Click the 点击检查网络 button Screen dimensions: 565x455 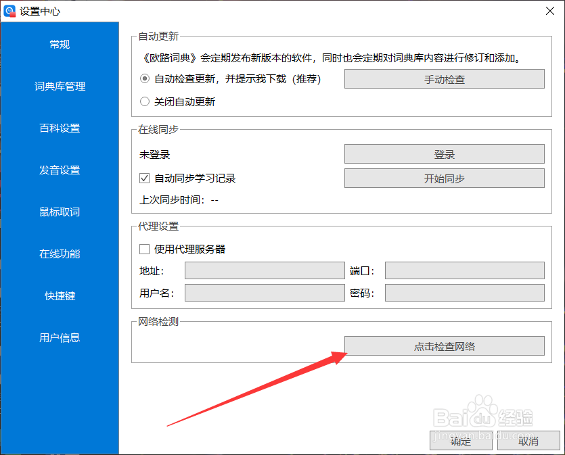coord(445,346)
